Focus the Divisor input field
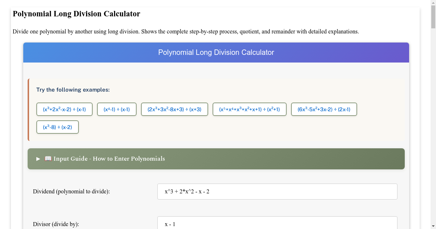This screenshot has width=436, height=229. click(277, 223)
